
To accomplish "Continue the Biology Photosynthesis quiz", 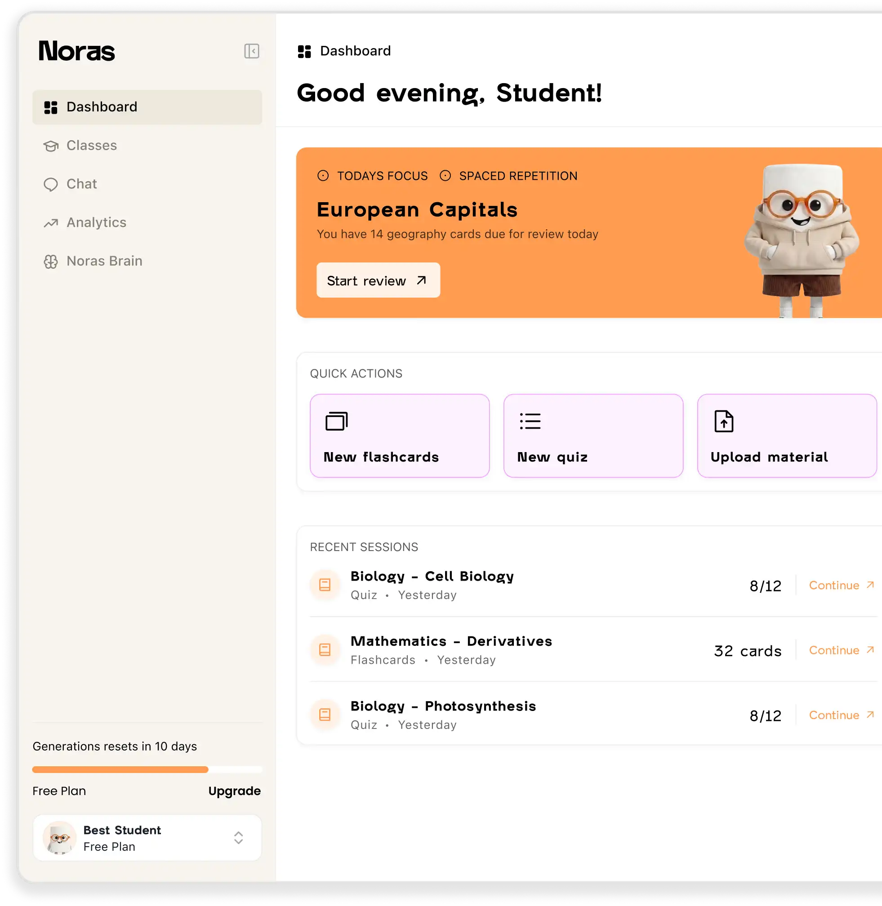I will coord(841,715).
